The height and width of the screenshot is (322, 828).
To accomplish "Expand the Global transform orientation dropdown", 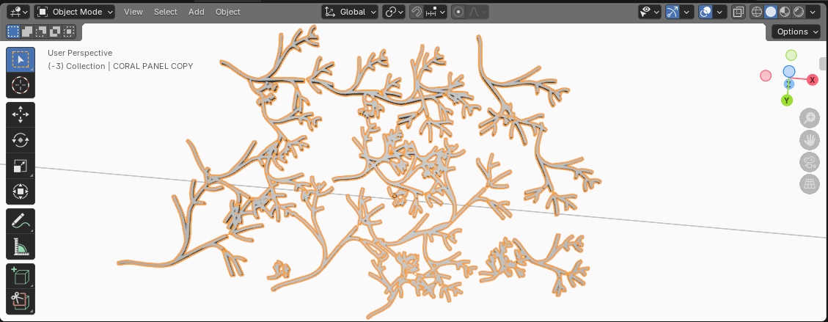I will [x=351, y=12].
